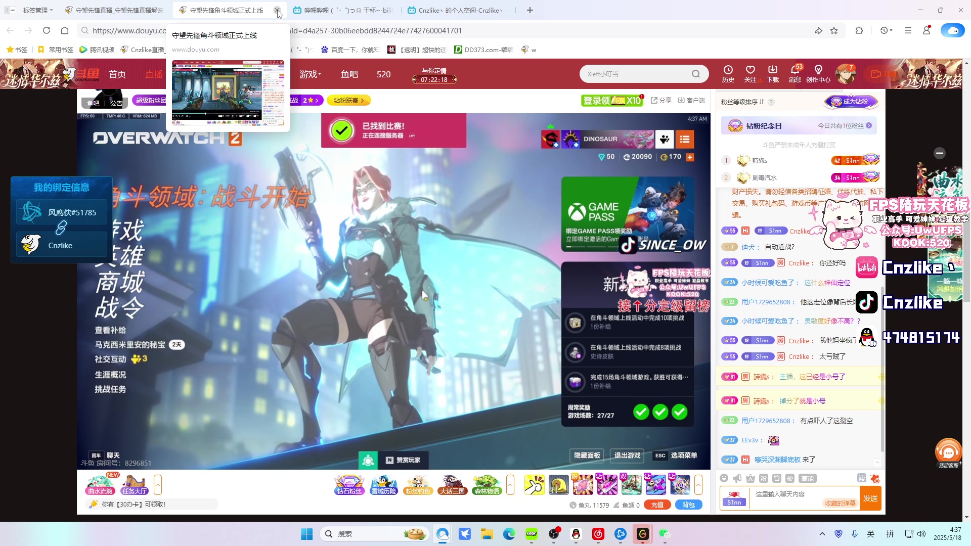This screenshot has height=546, width=971.
Task: Toggle the 梗 filter in chat toolbar
Action: click(x=790, y=478)
